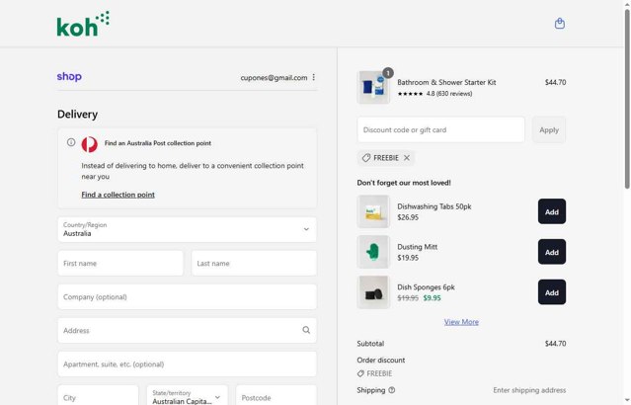Click the Dish Sponges product thumbnail

coord(373,292)
